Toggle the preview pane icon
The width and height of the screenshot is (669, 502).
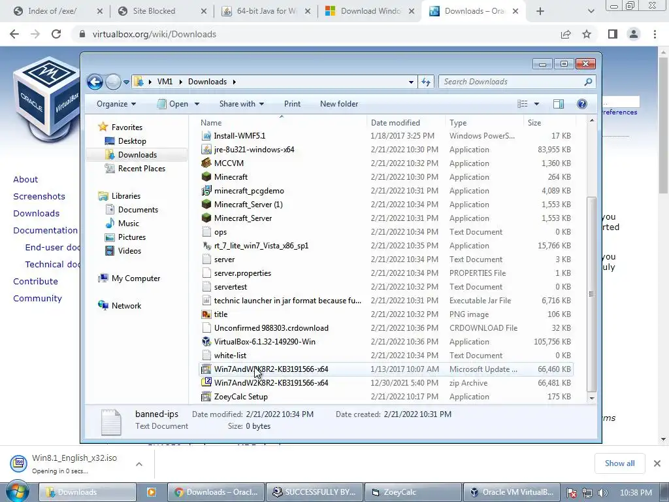coord(559,104)
